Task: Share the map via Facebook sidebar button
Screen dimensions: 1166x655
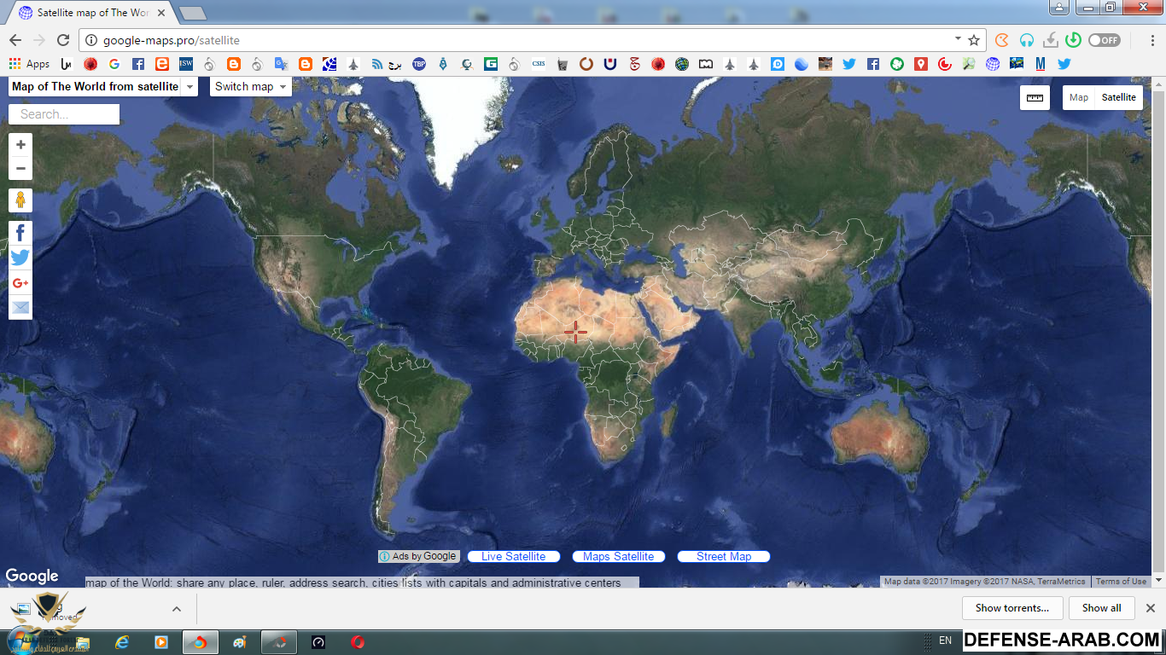Action: [x=20, y=233]
